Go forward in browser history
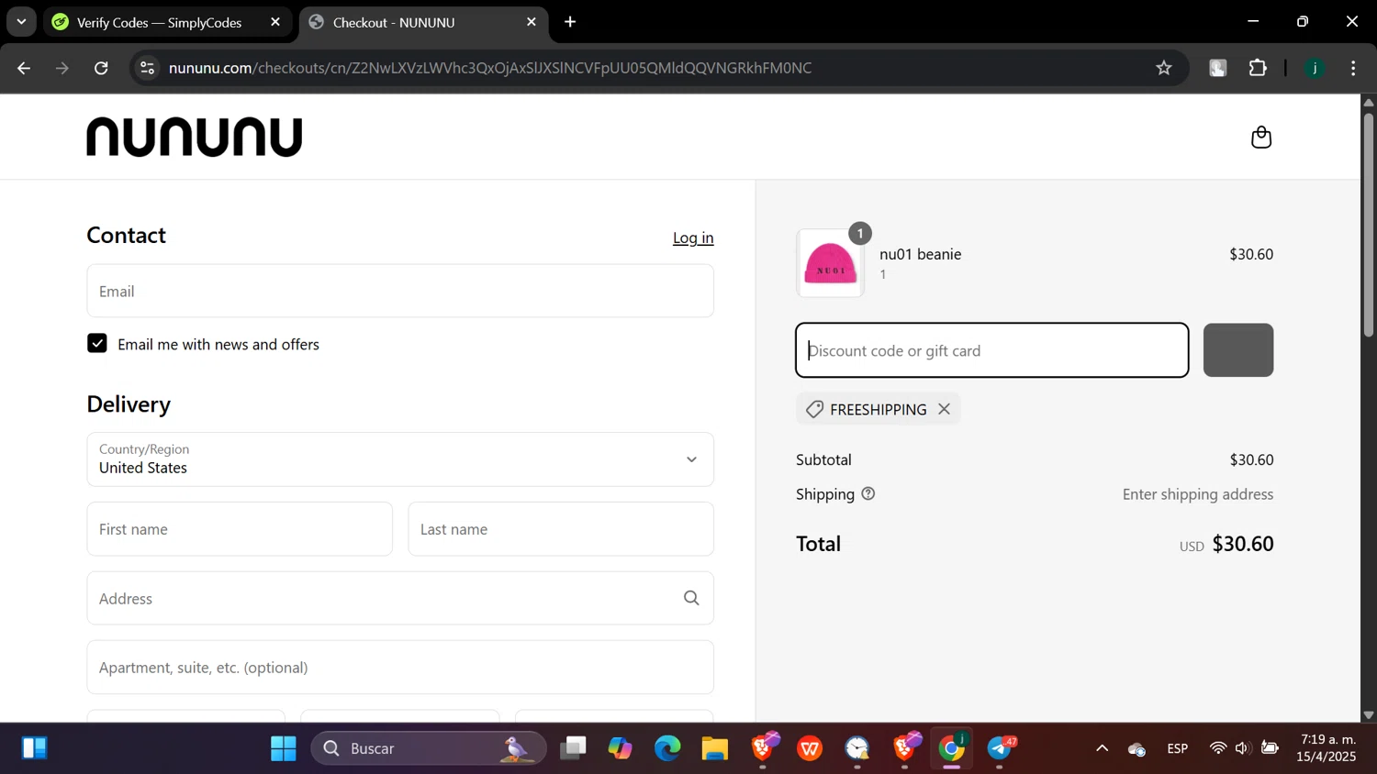Screen dimensions: 1377x774 point(62,68)
